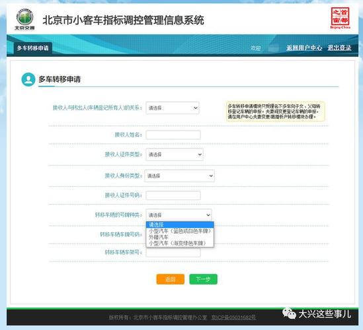Click the 转移车辆车牌号码 label
Image resolution: width=363 pixels, height=330 pixels.
(x=120, y=234)
